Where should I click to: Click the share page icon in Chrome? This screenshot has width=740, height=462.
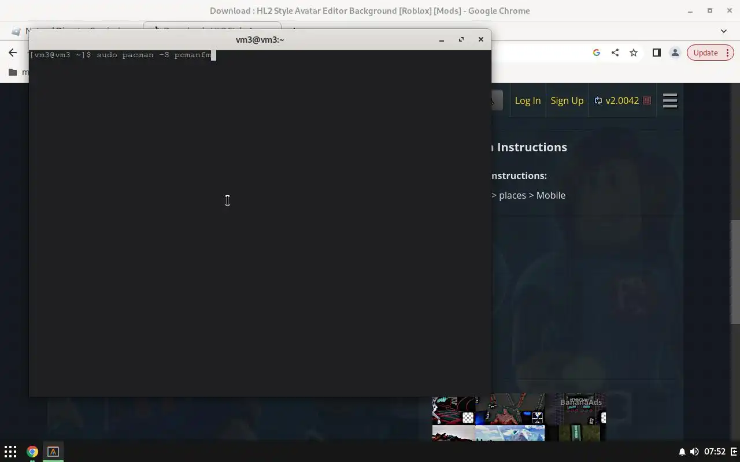[x=615, y=53]
